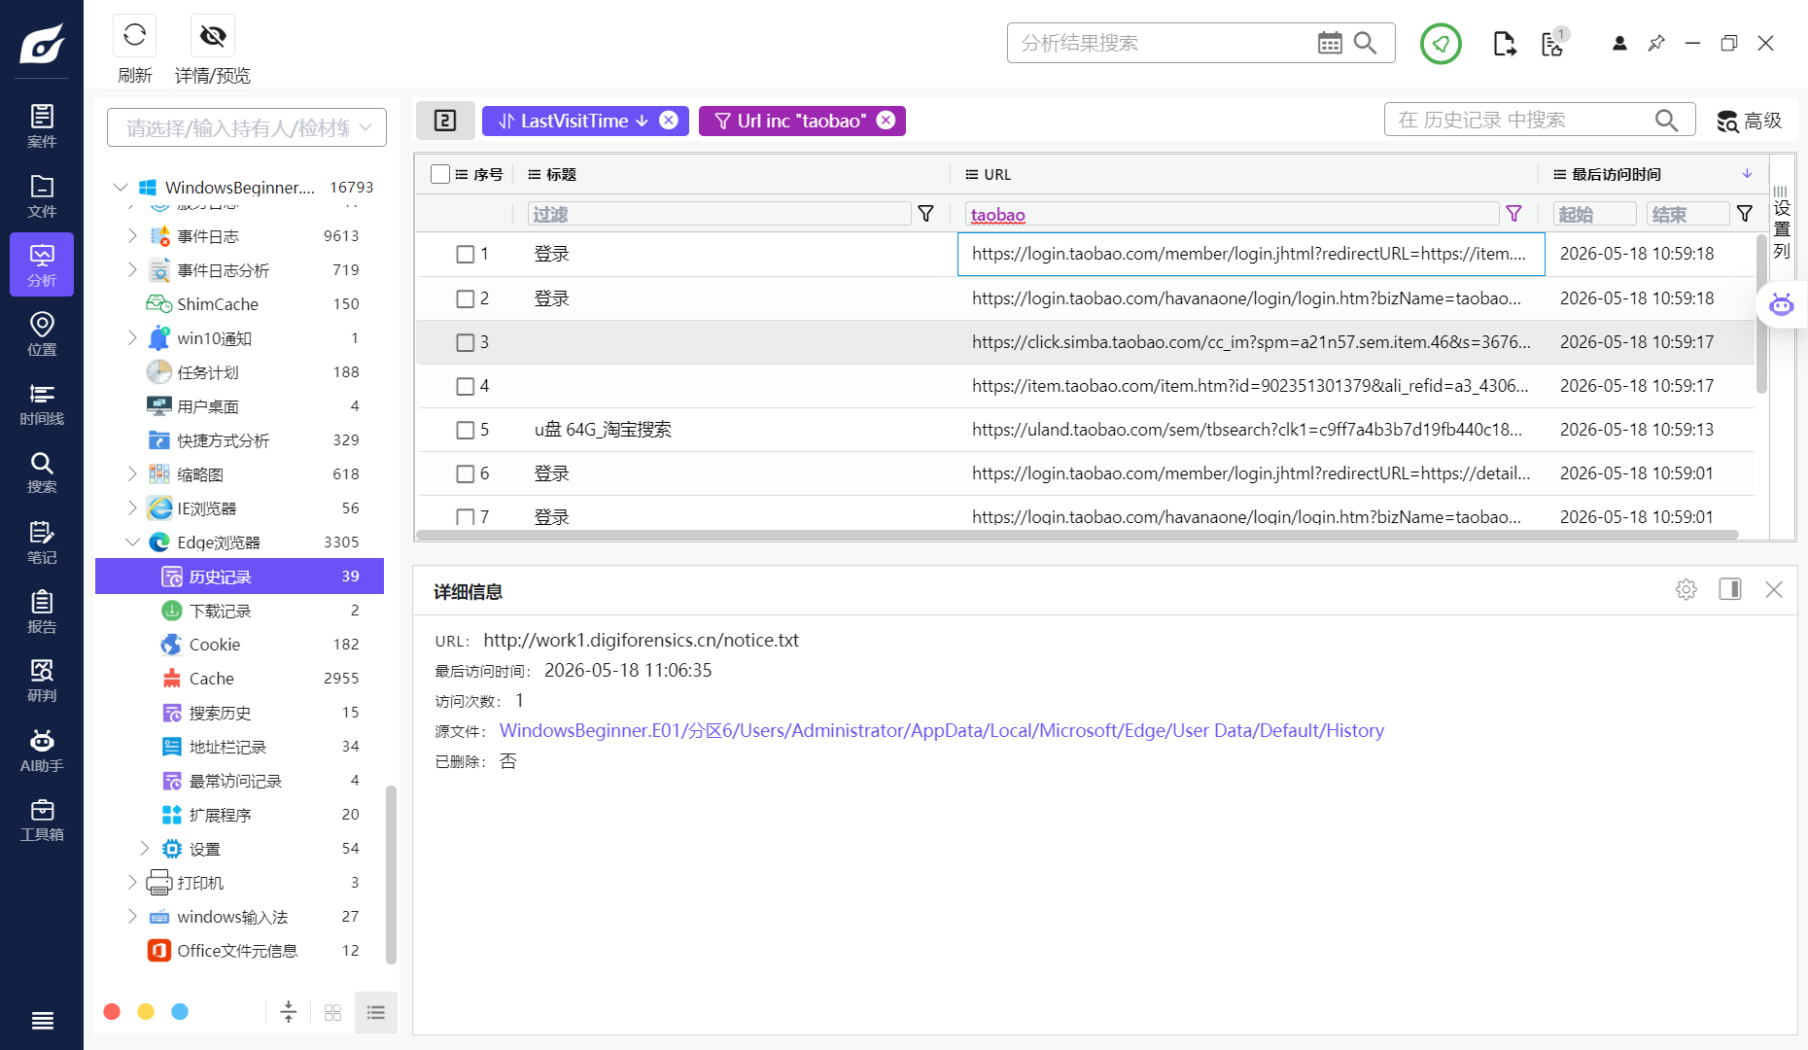Expand the 缩略图 tree node

click(132, 473)
